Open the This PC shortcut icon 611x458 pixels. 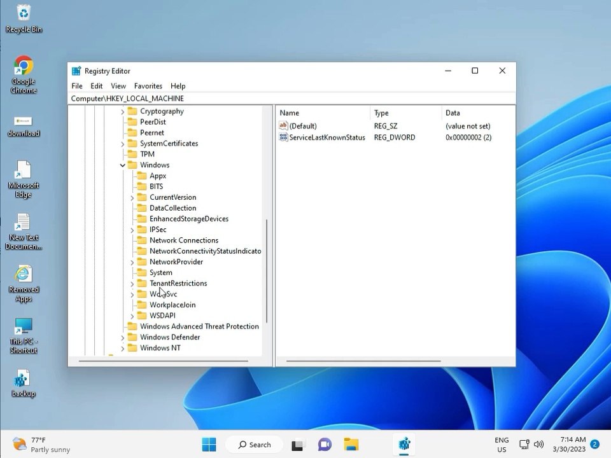24,336
